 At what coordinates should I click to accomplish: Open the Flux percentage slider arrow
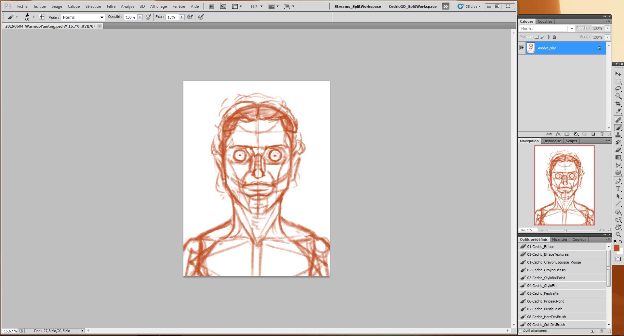[x=181, y=17]
